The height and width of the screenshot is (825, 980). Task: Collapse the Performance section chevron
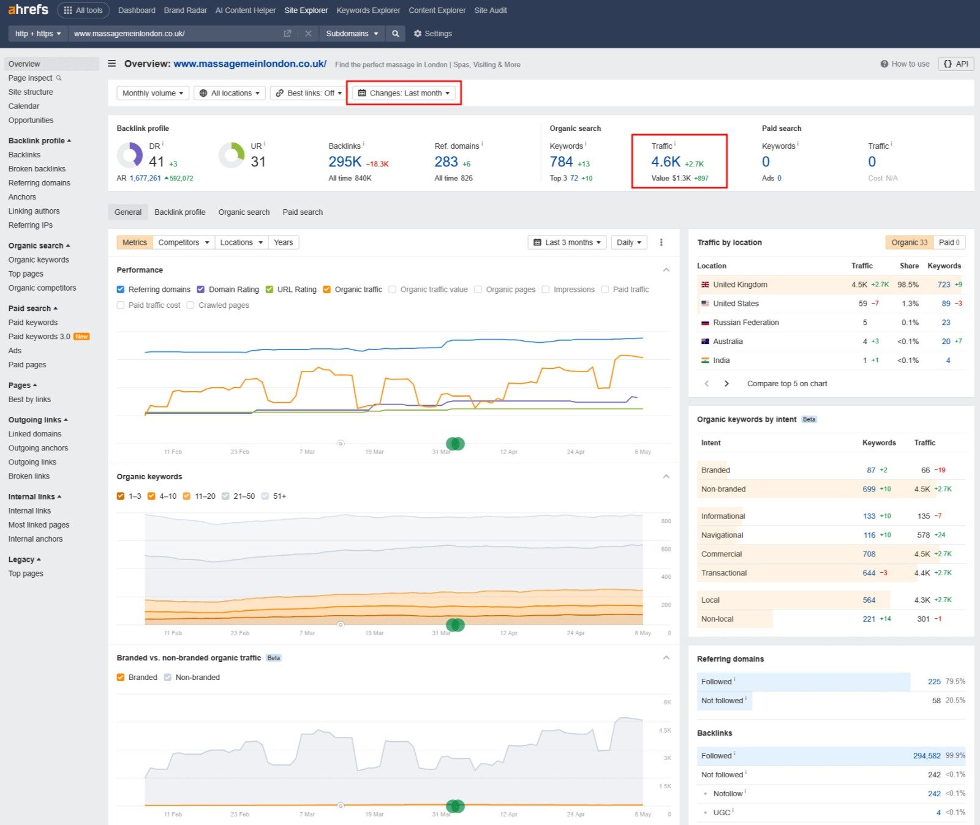[x=666, y=270]
